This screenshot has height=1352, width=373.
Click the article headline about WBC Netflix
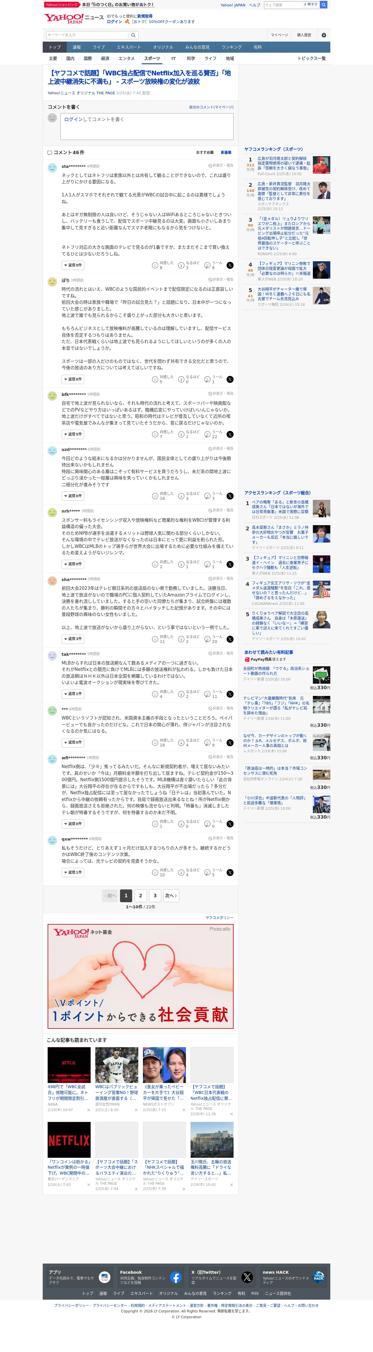(x=140, y=77)
